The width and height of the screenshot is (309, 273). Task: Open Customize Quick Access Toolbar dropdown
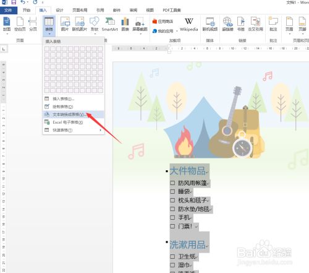43,2
